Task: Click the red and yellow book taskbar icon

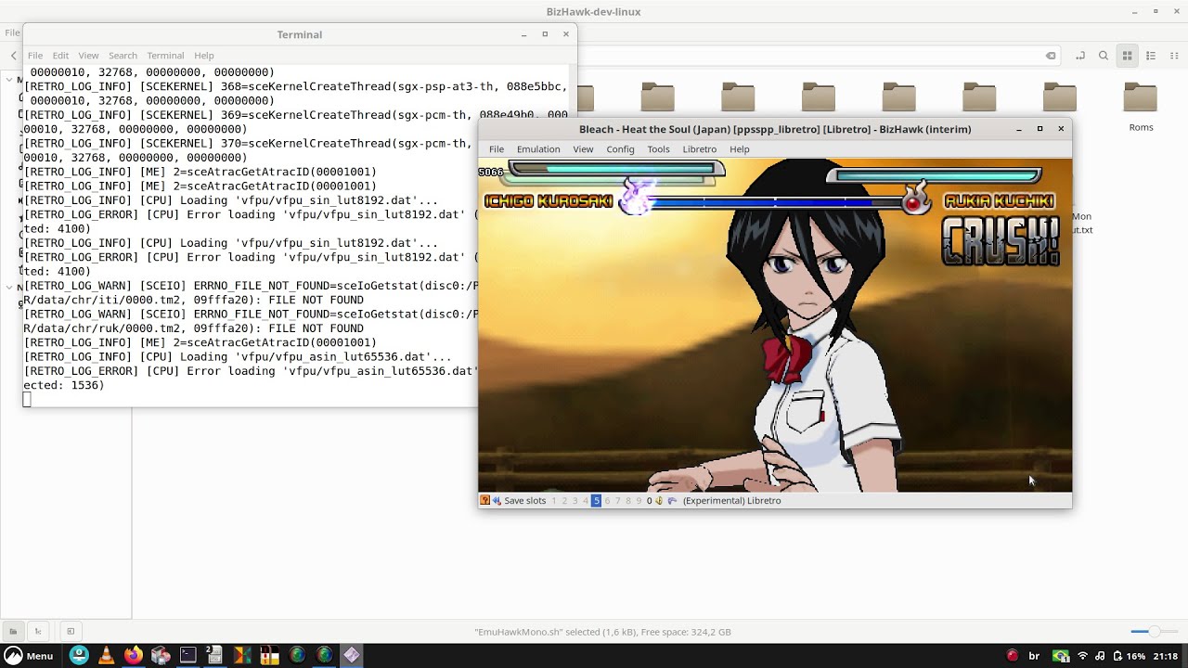Action: [269, 656]
